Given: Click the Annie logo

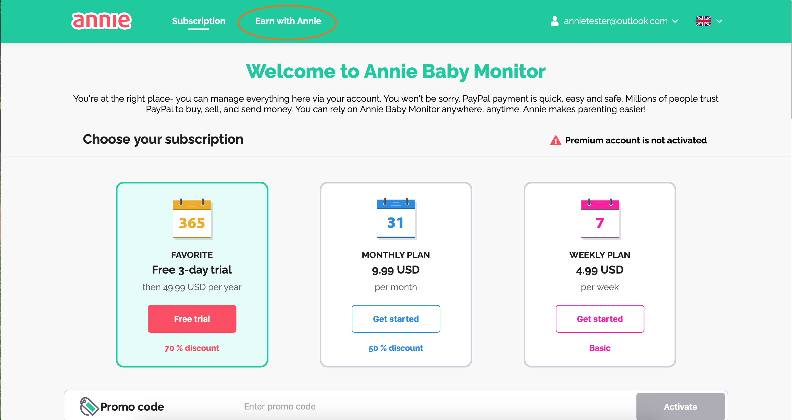Looking at the screenshot, I should pyautogui.click(x=101, y=21).
